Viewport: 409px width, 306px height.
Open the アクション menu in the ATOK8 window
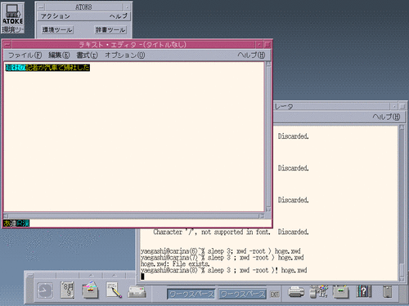pyautogui.click(x=56, y=16)
